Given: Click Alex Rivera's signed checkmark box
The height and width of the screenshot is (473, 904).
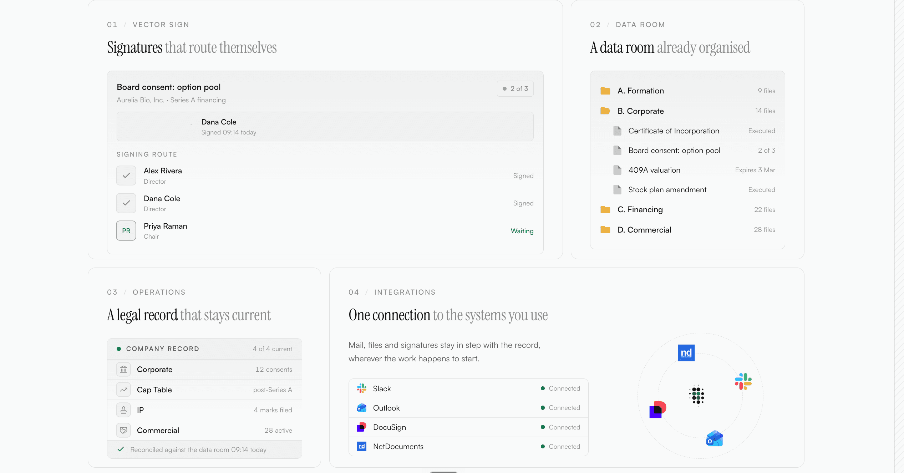Looking at the screenshot, I should tap(126, 176).
